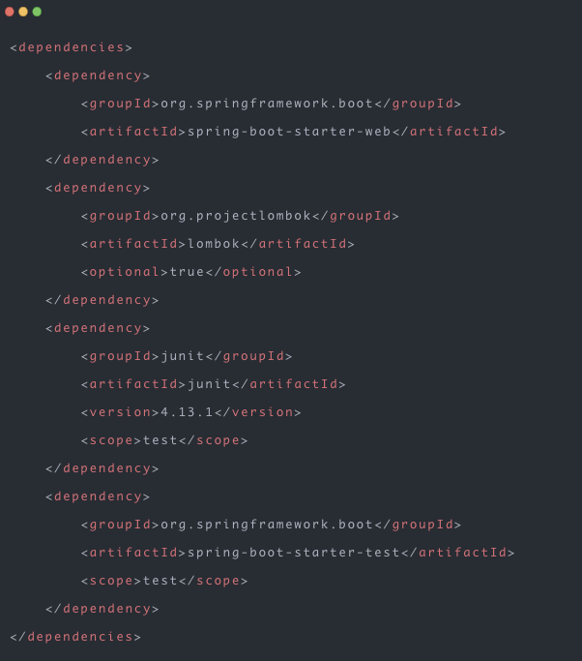
Task: Click the green maximize window dot
Action: click(37, 12)
